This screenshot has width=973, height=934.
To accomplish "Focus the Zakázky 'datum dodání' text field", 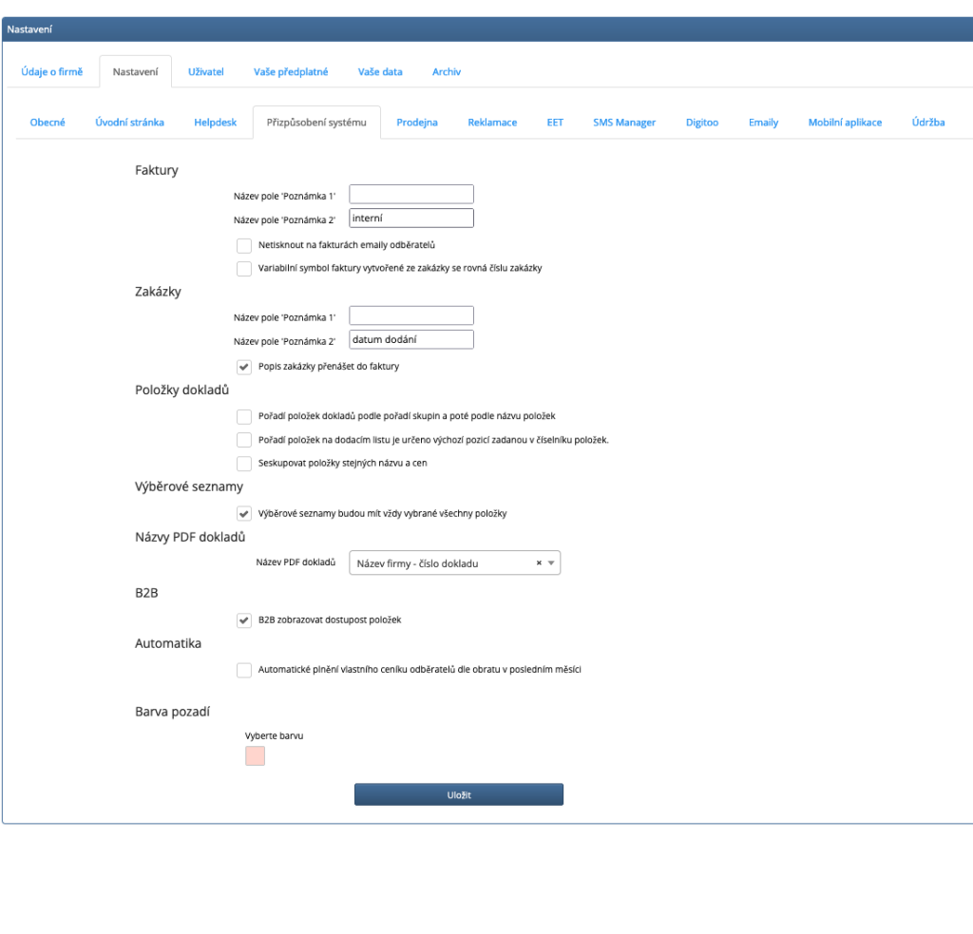I will [411, 339].
